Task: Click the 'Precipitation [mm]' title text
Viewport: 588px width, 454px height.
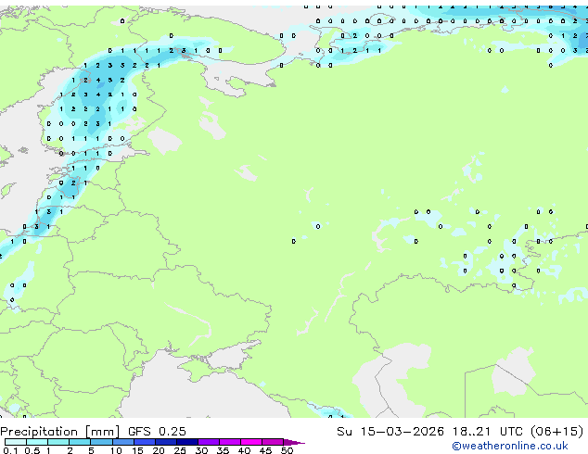Action: [59, 432]
